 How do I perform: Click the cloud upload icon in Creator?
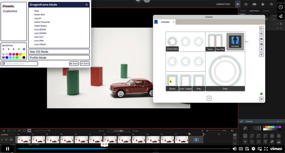(x=261, y=39)
